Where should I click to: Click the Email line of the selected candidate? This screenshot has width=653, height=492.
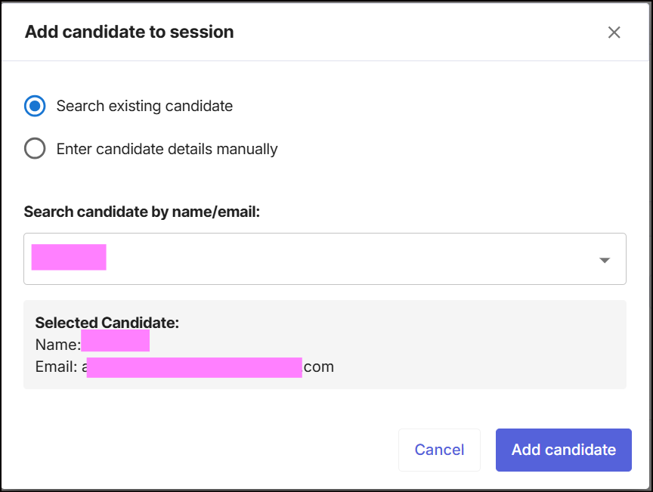[184, 367]
